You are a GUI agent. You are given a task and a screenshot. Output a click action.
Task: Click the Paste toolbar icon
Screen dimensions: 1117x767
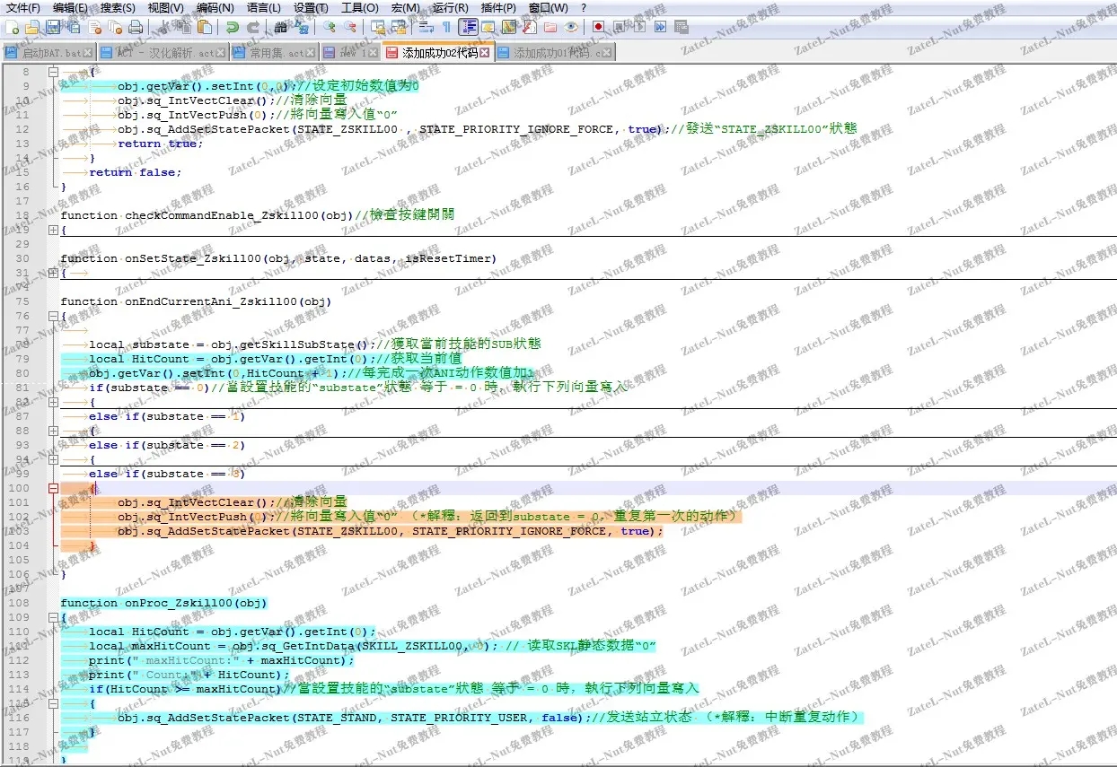[205, 27]
